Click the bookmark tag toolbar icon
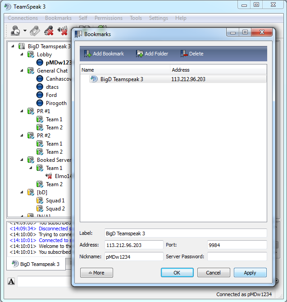Image resolution: width=287 pixels, height=302 pixels. [35, 31]
